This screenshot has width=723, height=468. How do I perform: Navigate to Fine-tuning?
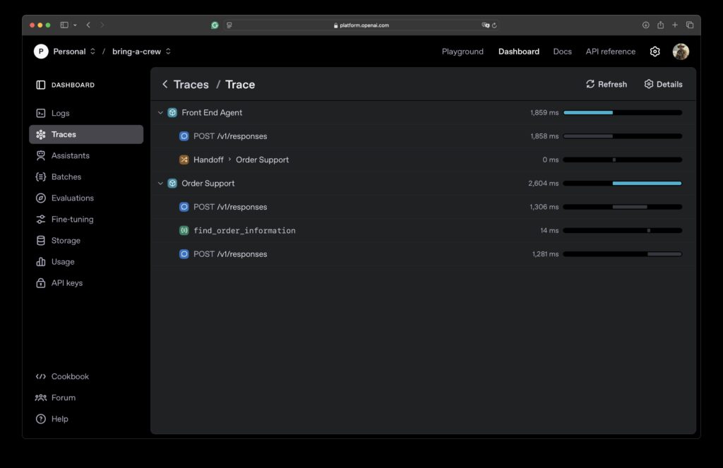pyautogui.click(x=85, y=219)
